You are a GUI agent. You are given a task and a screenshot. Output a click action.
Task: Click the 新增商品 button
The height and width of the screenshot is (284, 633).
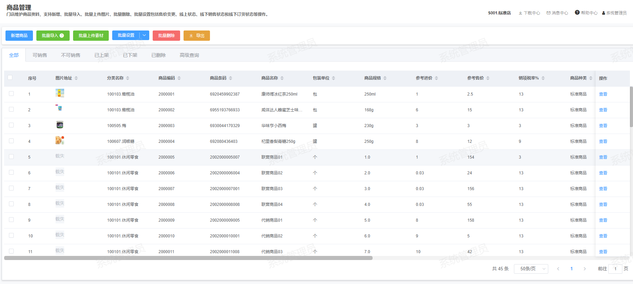pos(19,36)
